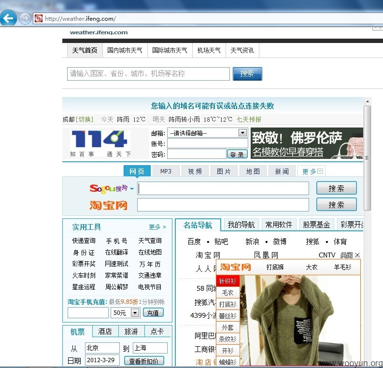The height and width of the screenshot is (368, 383).
Task: Close the Taobao popup using the X icon
Action: coord(357,255)
